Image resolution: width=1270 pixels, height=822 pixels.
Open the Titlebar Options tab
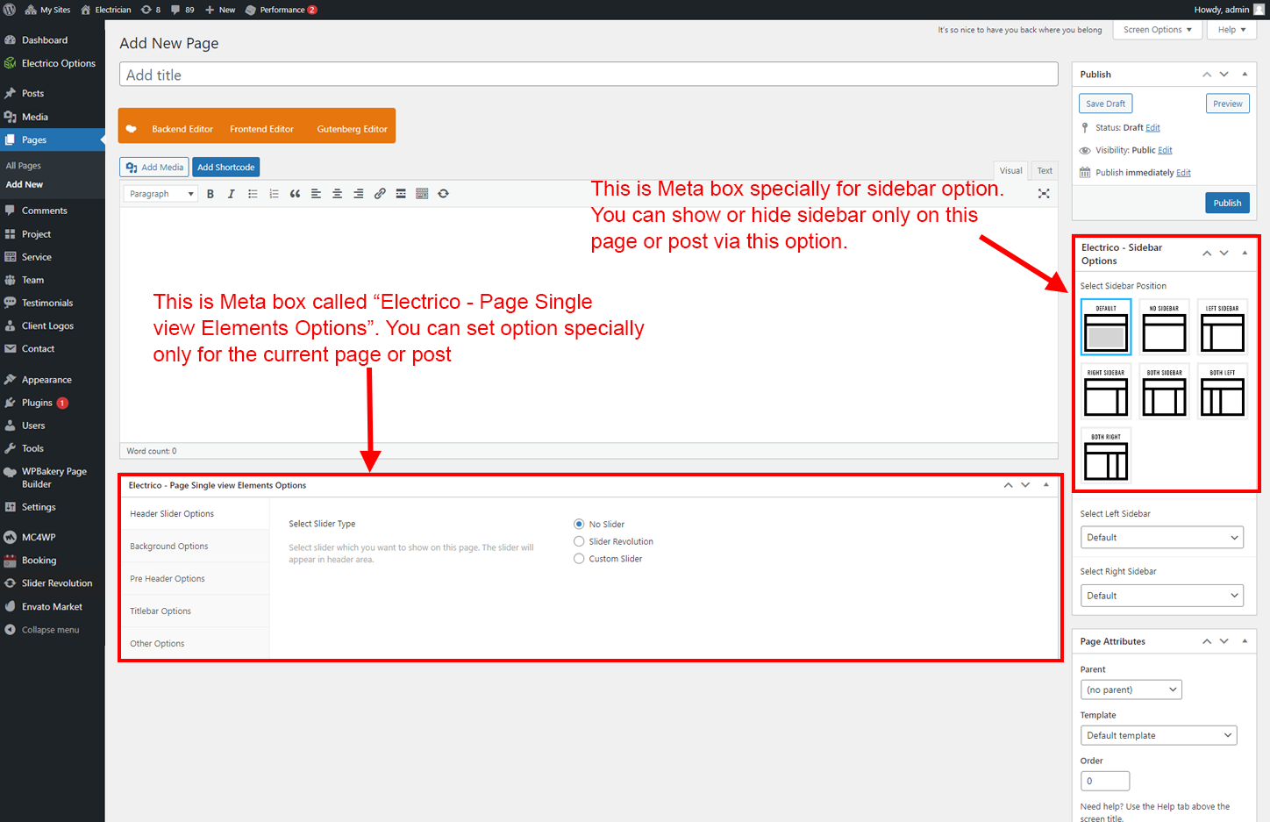pos(161,611)
